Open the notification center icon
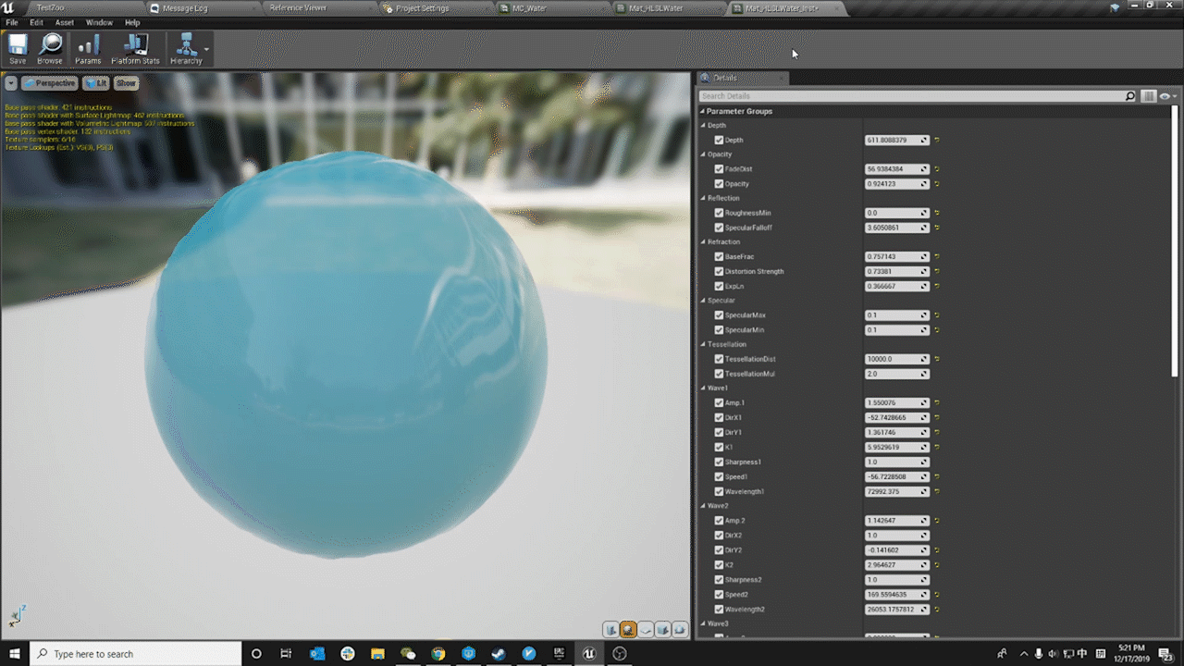1184x666 pixels. point(1167,654)
